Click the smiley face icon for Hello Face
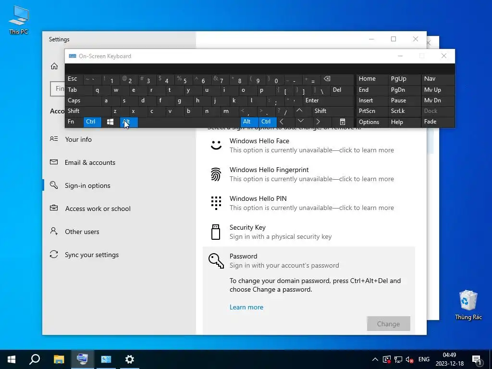Viewport: 492px width, 369px height. (x=216, y=145)
